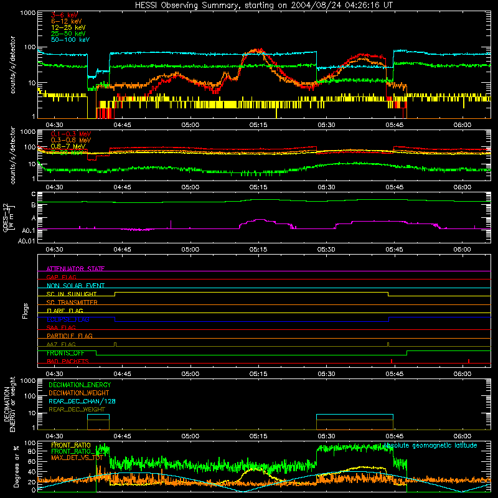Click the second red BAD_PACKETS spike near 06:00
Screen dimensions: 498x498
tap(469, 361)
